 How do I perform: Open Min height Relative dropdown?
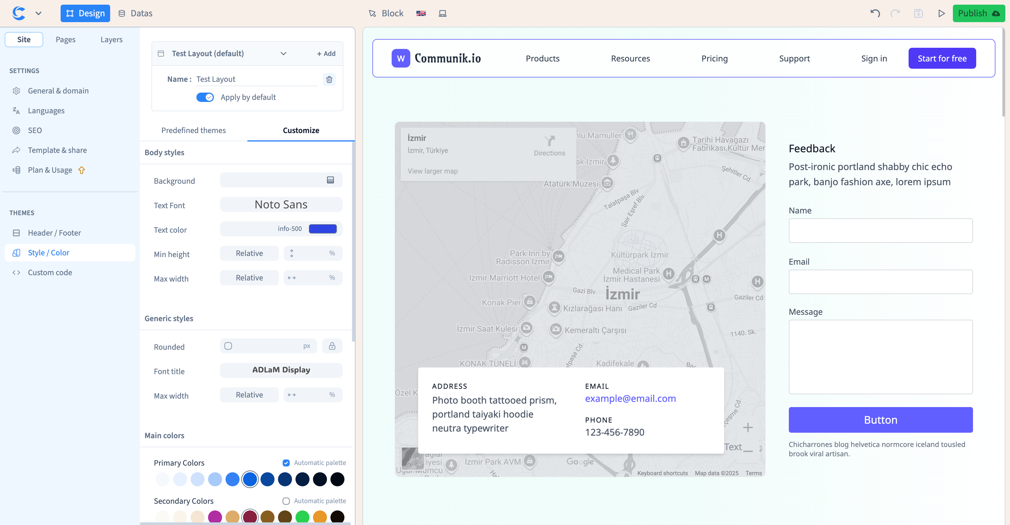pos(249,254)
